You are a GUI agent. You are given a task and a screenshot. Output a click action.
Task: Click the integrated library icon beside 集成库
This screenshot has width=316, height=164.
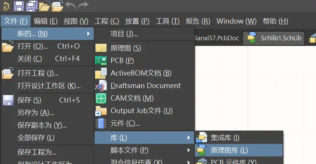click(202, 137)
